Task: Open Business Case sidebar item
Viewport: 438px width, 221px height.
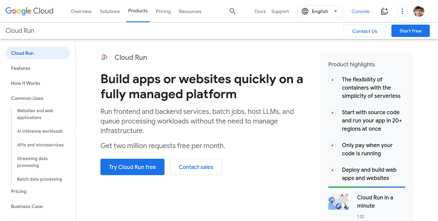Action: pos(27,206)
